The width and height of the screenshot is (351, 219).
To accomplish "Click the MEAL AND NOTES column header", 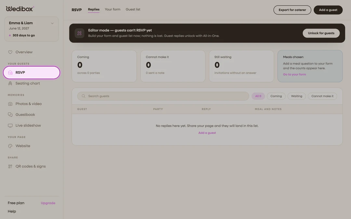I will tap(268, 109).
